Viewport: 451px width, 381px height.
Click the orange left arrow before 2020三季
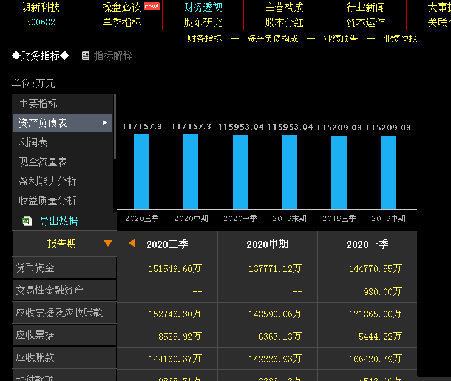point(132,243)
